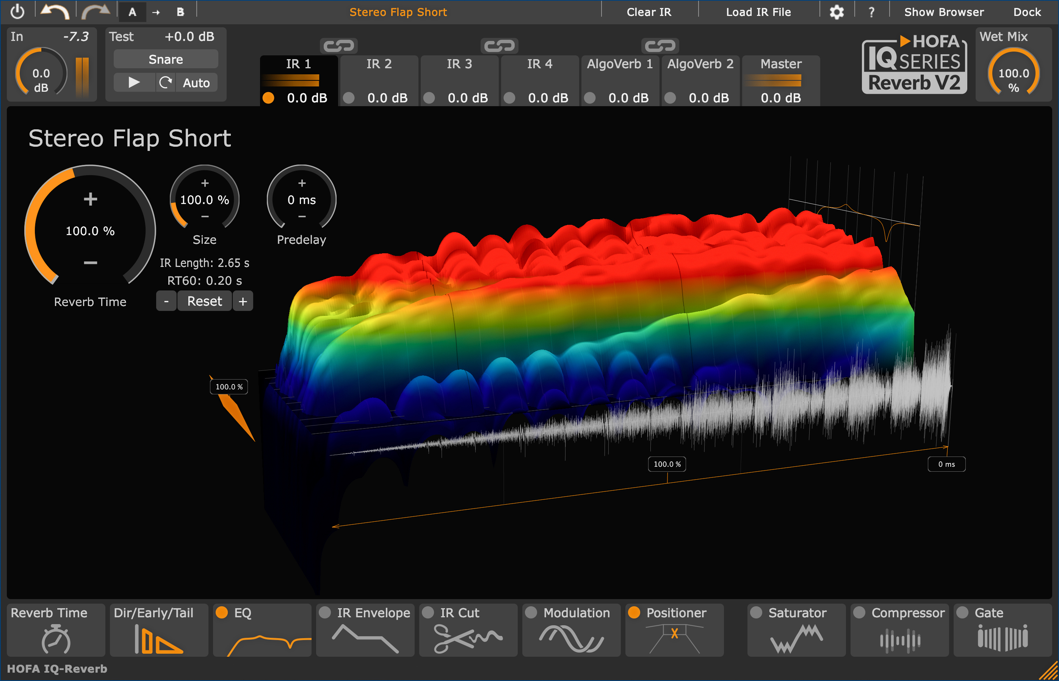This screenshot has width=1059, height=681.
Task: Open the EQ module curve icon
Action: point(269,645)
